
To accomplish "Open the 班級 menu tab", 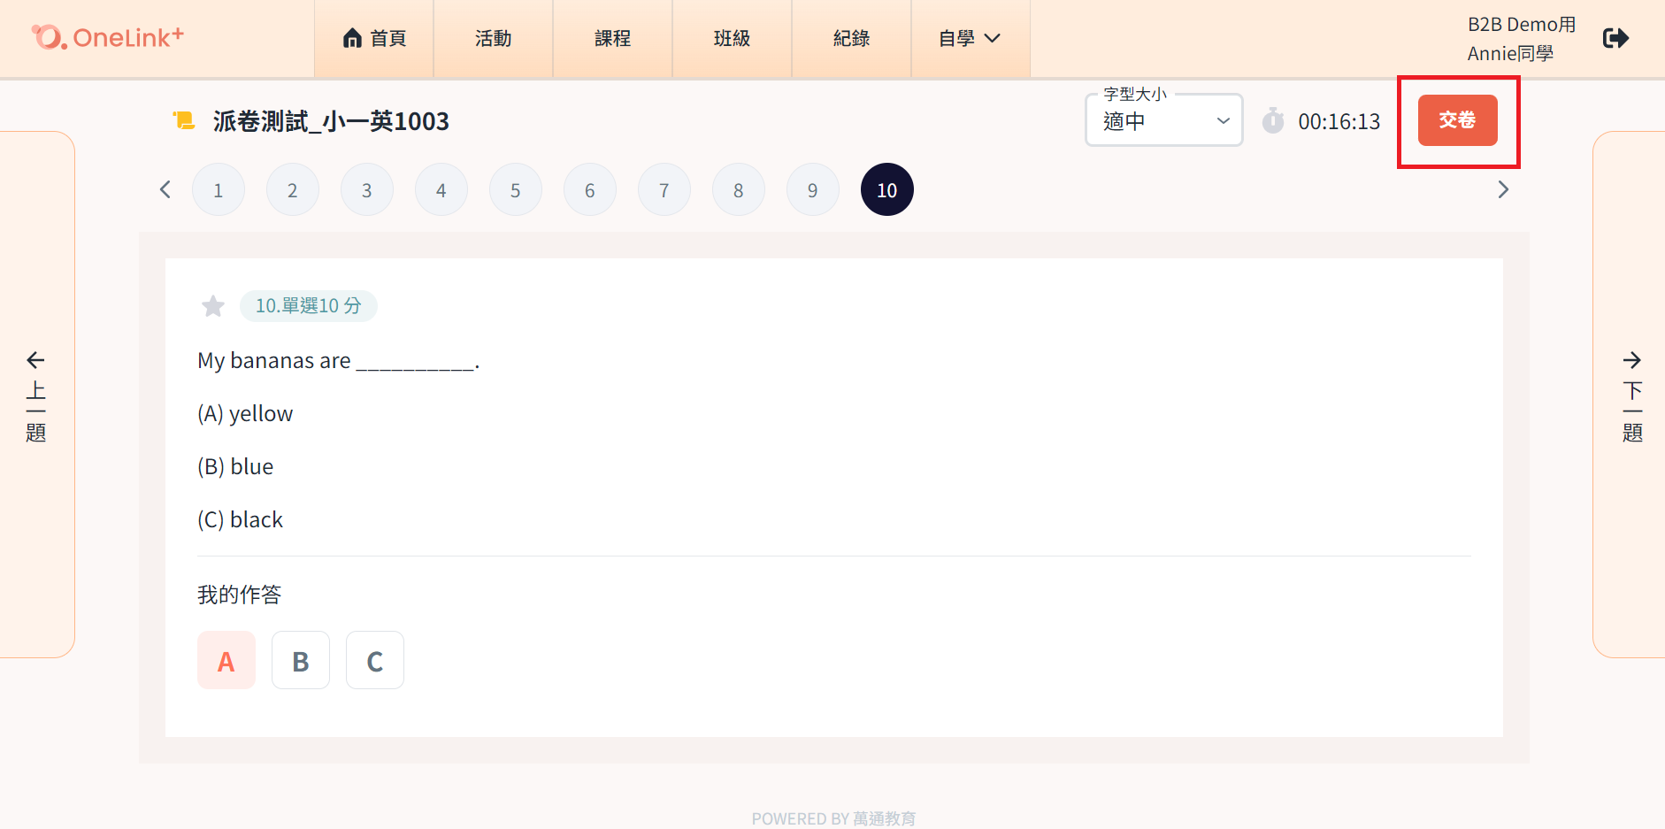I will click(733, 39).
